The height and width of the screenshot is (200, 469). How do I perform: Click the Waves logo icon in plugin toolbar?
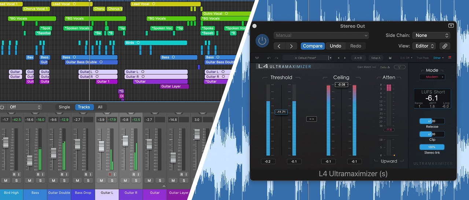(257, 58)
